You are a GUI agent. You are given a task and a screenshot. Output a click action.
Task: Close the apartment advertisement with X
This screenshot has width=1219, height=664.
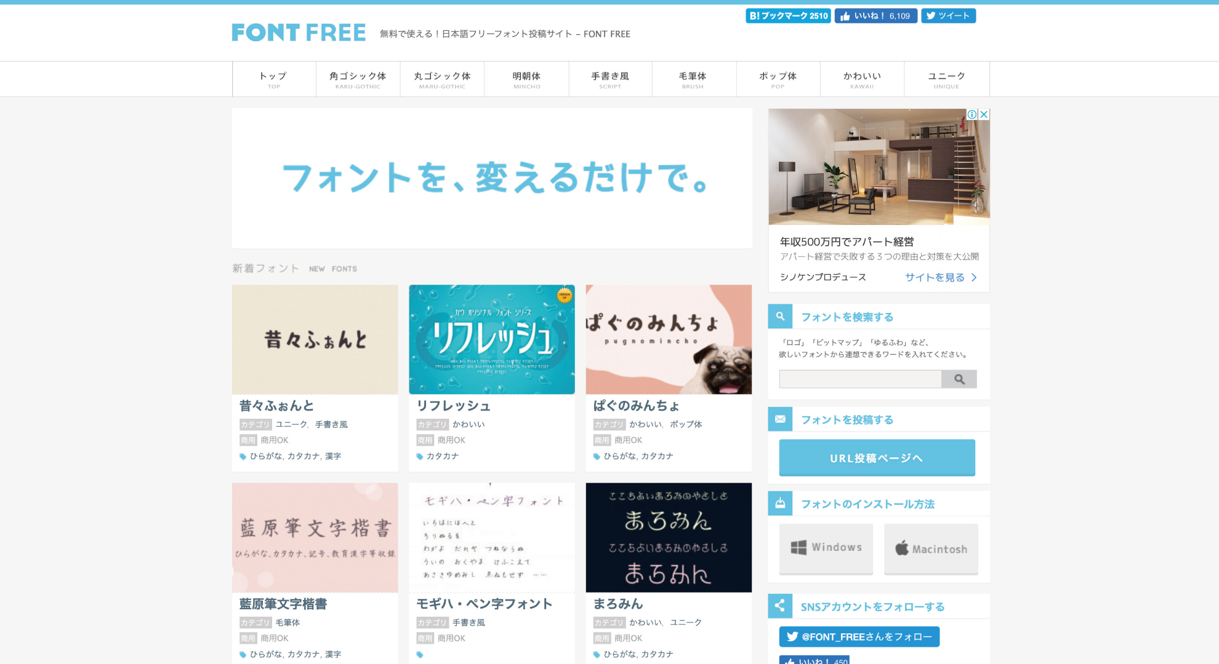(984, 114)
